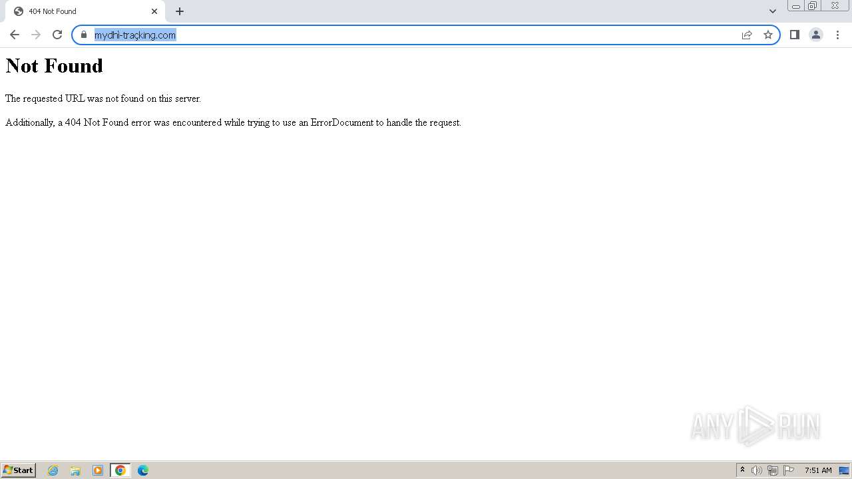Open Chrome three-dot menu
This screenshot has height=479, width=852.
tap(837, 35)
